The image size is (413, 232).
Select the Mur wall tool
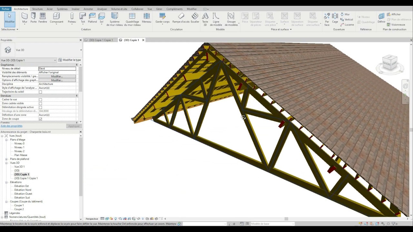coord(25,18)
